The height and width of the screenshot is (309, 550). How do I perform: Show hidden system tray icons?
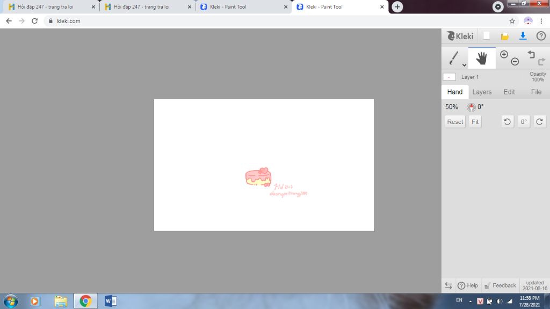click(x=471, y=301)
